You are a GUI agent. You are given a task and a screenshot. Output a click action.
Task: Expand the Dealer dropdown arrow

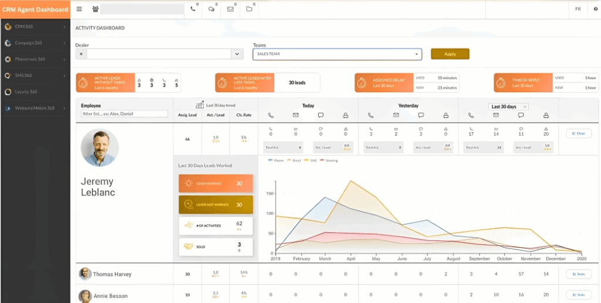(237, 54)
